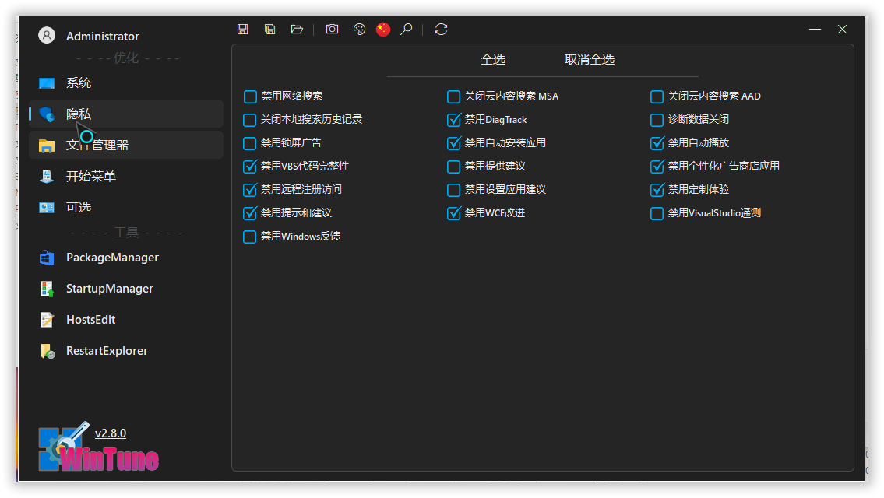Open 开始菜单 section in sidebar
The height and width of the screenshot is (498, 884).
[x=90, y=177]
